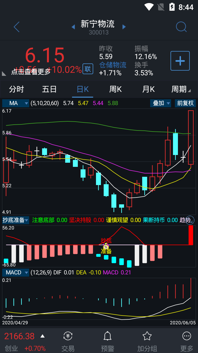Toggle the 前复权 adjustment button
Image resolution: width=198 pixels, height=353 pixels.
tap(185, 103)
